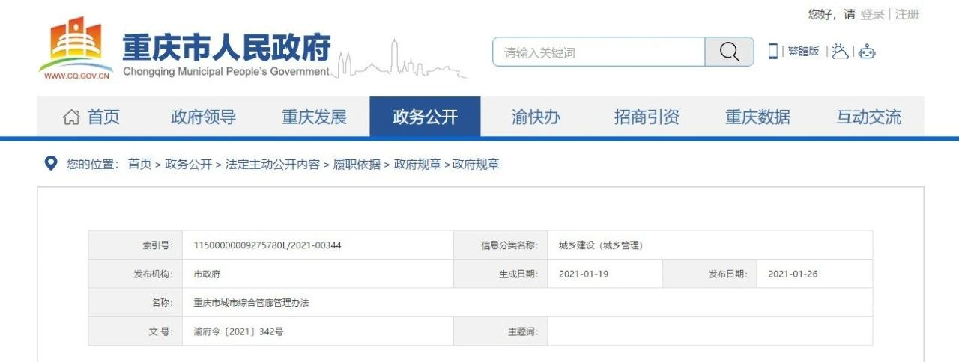
Task: Click the creation date 2021-01-19
Action: click(x=584, y=274)
